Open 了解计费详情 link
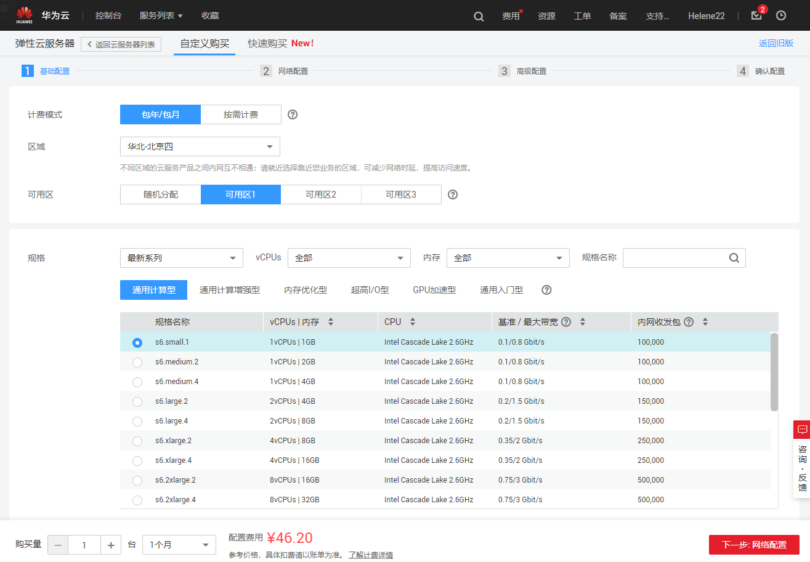Screen dimensions: 810x562 click(x=371, y=555)
